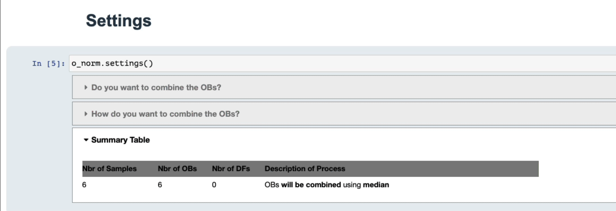Select the 'Nbr of OBs' column header

(177, 168)
